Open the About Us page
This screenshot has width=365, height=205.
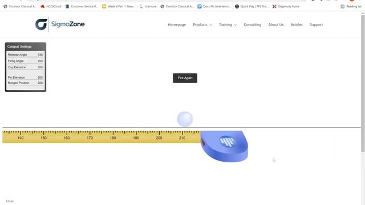point(276,24)
